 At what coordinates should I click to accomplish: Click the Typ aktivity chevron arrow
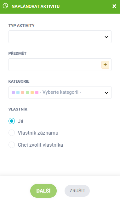tap(106, 37)
